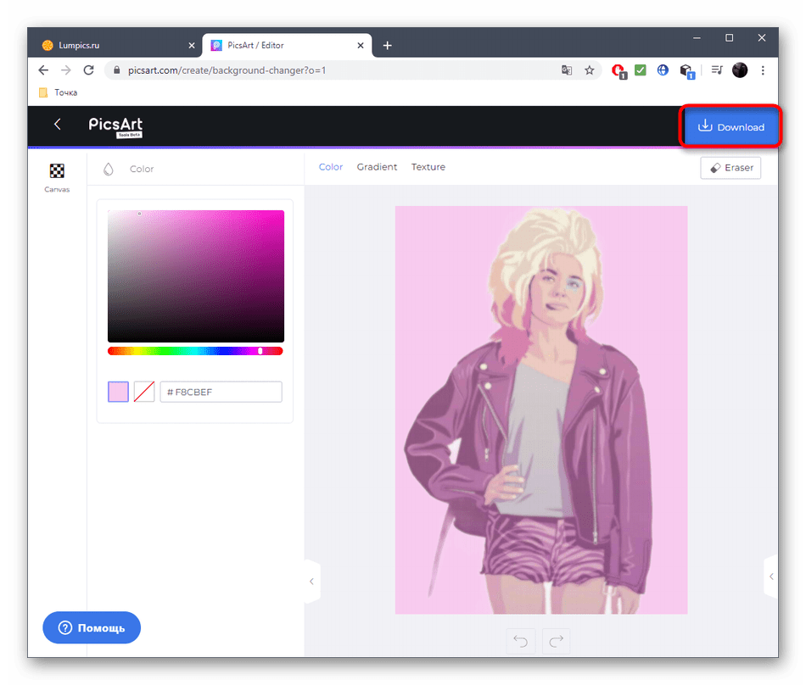806x685 pixels.
Task: Select the transparent no-color swatch
Action: 144,392
